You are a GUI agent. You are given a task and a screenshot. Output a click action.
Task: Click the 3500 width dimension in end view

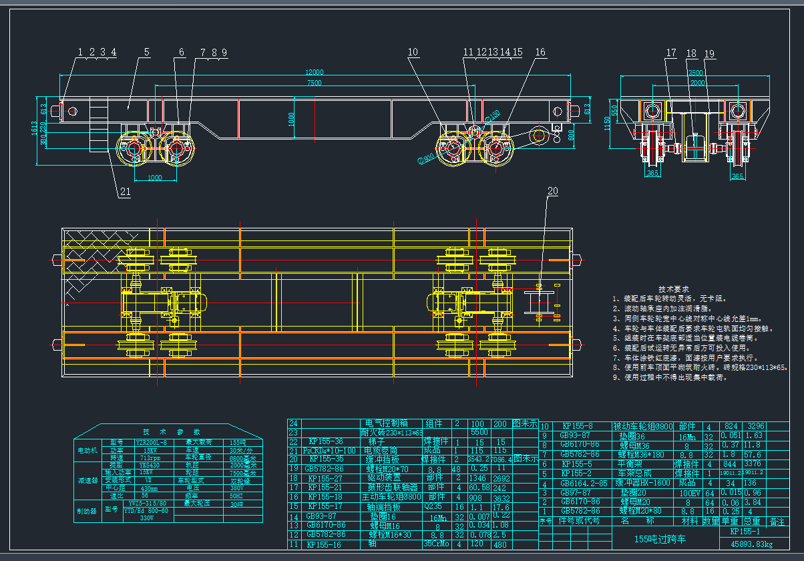pyautogui.click(x=695, y=73)
